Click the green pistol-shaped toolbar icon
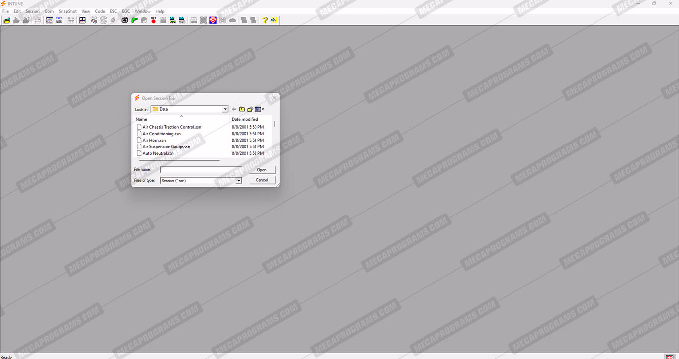 134,20
